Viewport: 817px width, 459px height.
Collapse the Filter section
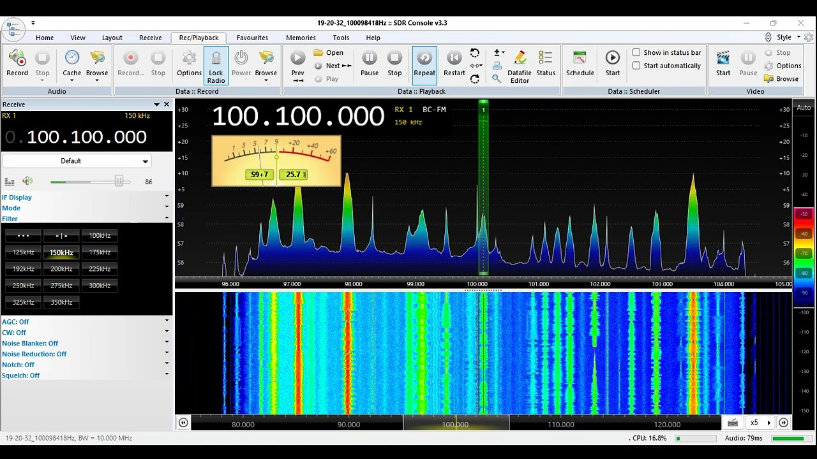[x=86, y=219]
